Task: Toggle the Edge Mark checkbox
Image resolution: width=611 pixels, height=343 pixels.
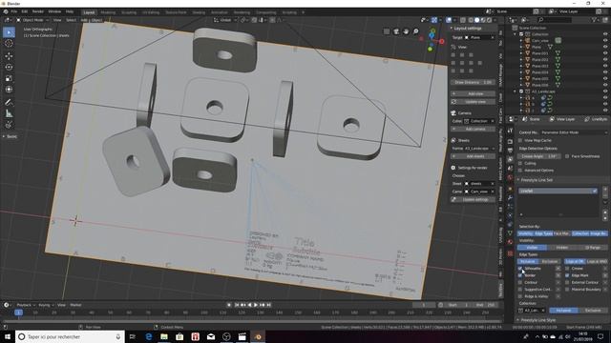Action: click(x=567, y=275)
